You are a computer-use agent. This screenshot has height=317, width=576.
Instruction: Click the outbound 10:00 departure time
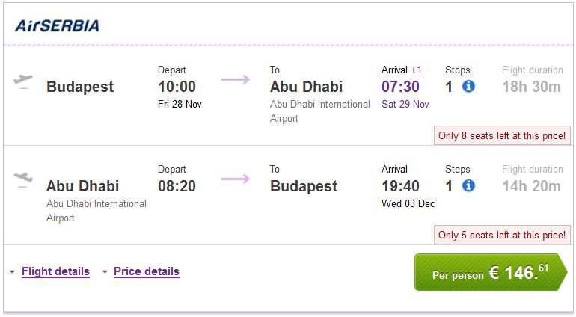[x=177, y=87]
